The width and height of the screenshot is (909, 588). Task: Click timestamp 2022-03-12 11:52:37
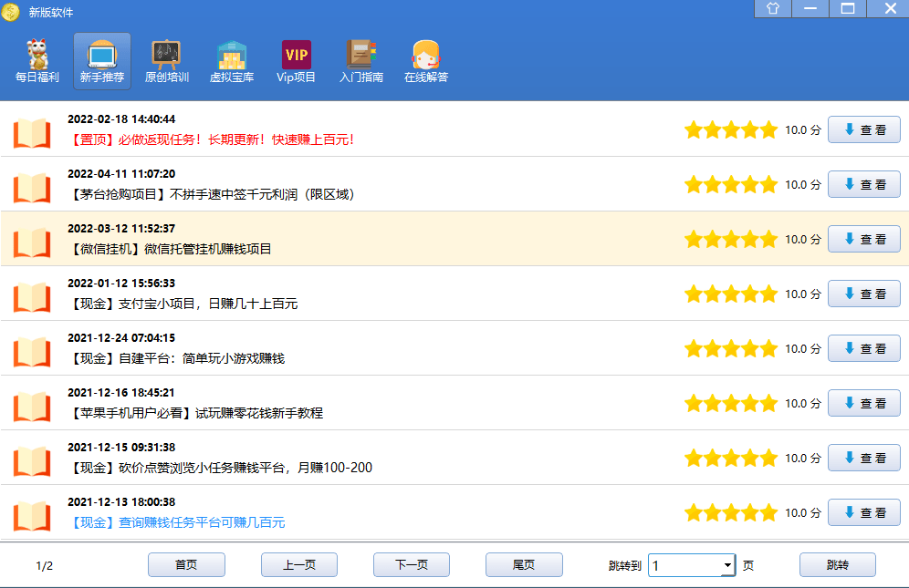[x=121, y=229]
